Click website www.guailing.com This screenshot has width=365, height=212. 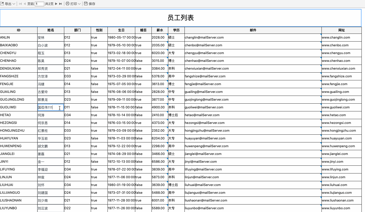click(x=335, y=92)
